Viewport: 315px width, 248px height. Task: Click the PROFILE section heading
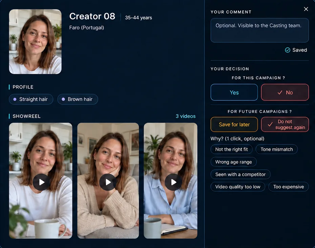click(23, 87)
